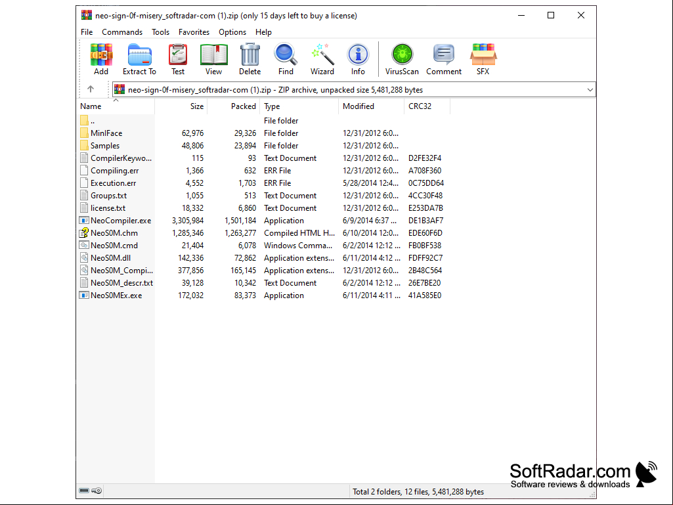The width and height of the screenshot is (673, 505).
Task: Open the Help menu
Action: 263,32
